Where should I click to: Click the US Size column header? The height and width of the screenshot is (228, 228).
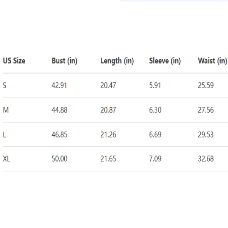14,61
